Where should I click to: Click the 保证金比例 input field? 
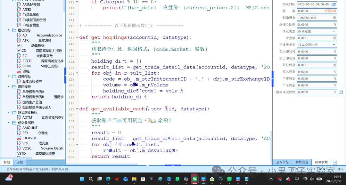pyautogui.click(x=317, y=25)
